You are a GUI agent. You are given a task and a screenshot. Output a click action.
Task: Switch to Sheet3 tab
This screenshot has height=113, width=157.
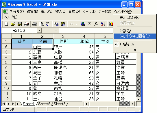tap(60, 104)
